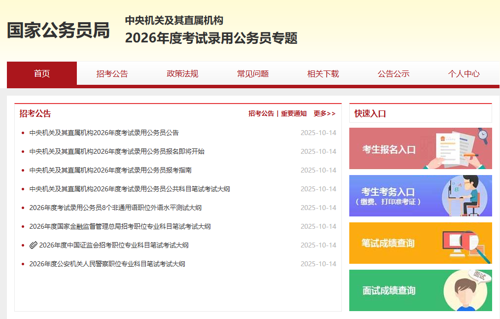This screenshot has width=500, height=319.
Task: Go to the 首页 tab
Action: (42, 74)
